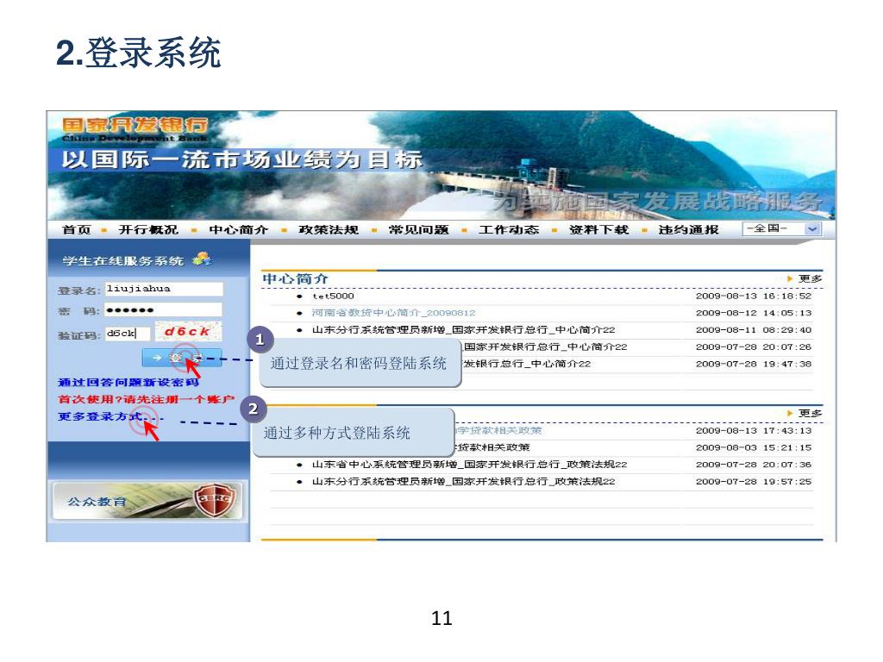Image resolution: width=883 pixels, height=662 pixels.
Task: Select 工作动态 navigation item
Action: tap(509, 229)
